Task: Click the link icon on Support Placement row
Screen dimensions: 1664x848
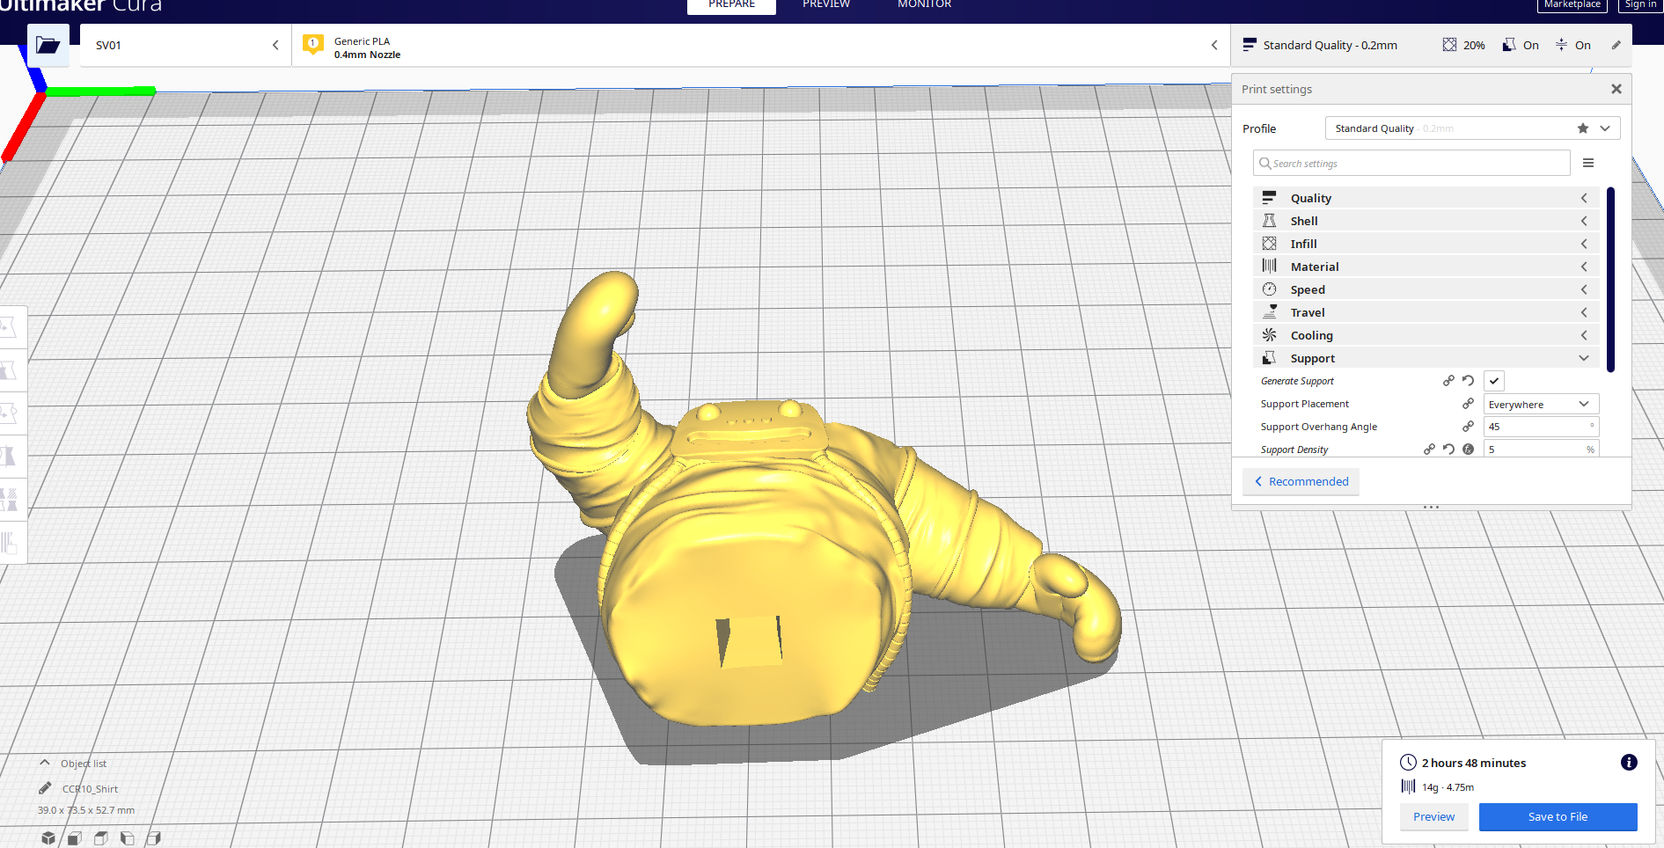Action: [x=1468, y=404]
